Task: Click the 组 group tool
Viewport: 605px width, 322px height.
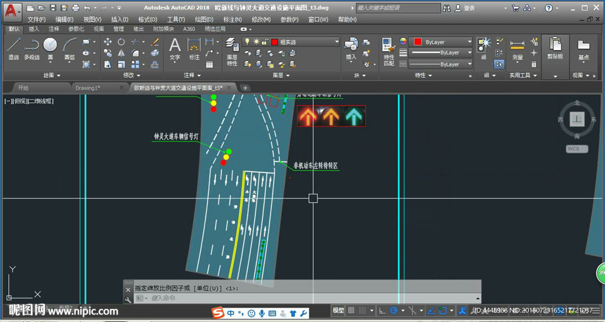Action: 483,48
